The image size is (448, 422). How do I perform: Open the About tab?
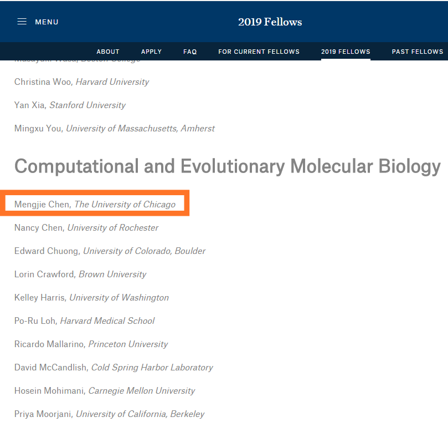pos(108,52)
